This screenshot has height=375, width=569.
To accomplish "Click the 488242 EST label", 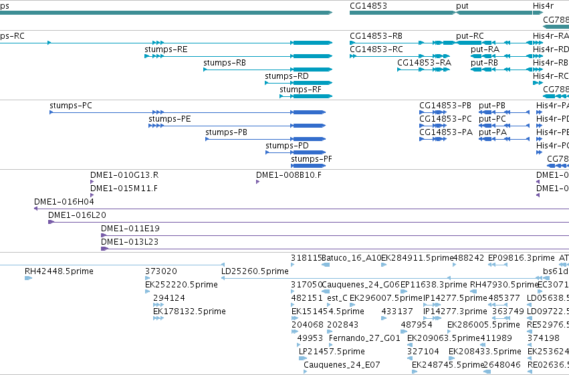I will [468, 258].
